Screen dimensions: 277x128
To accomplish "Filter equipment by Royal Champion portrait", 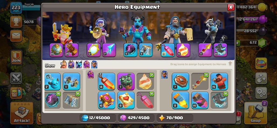I will [94, 65].
